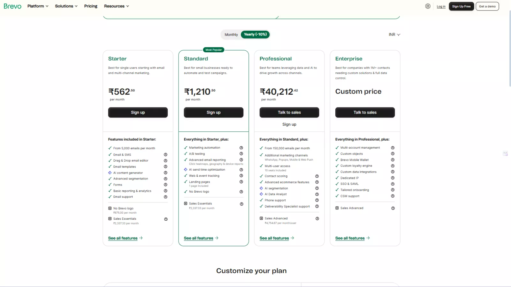511x287 pixels.
Task: Click the Sign Up Free button
Action: tap(461, 6)
